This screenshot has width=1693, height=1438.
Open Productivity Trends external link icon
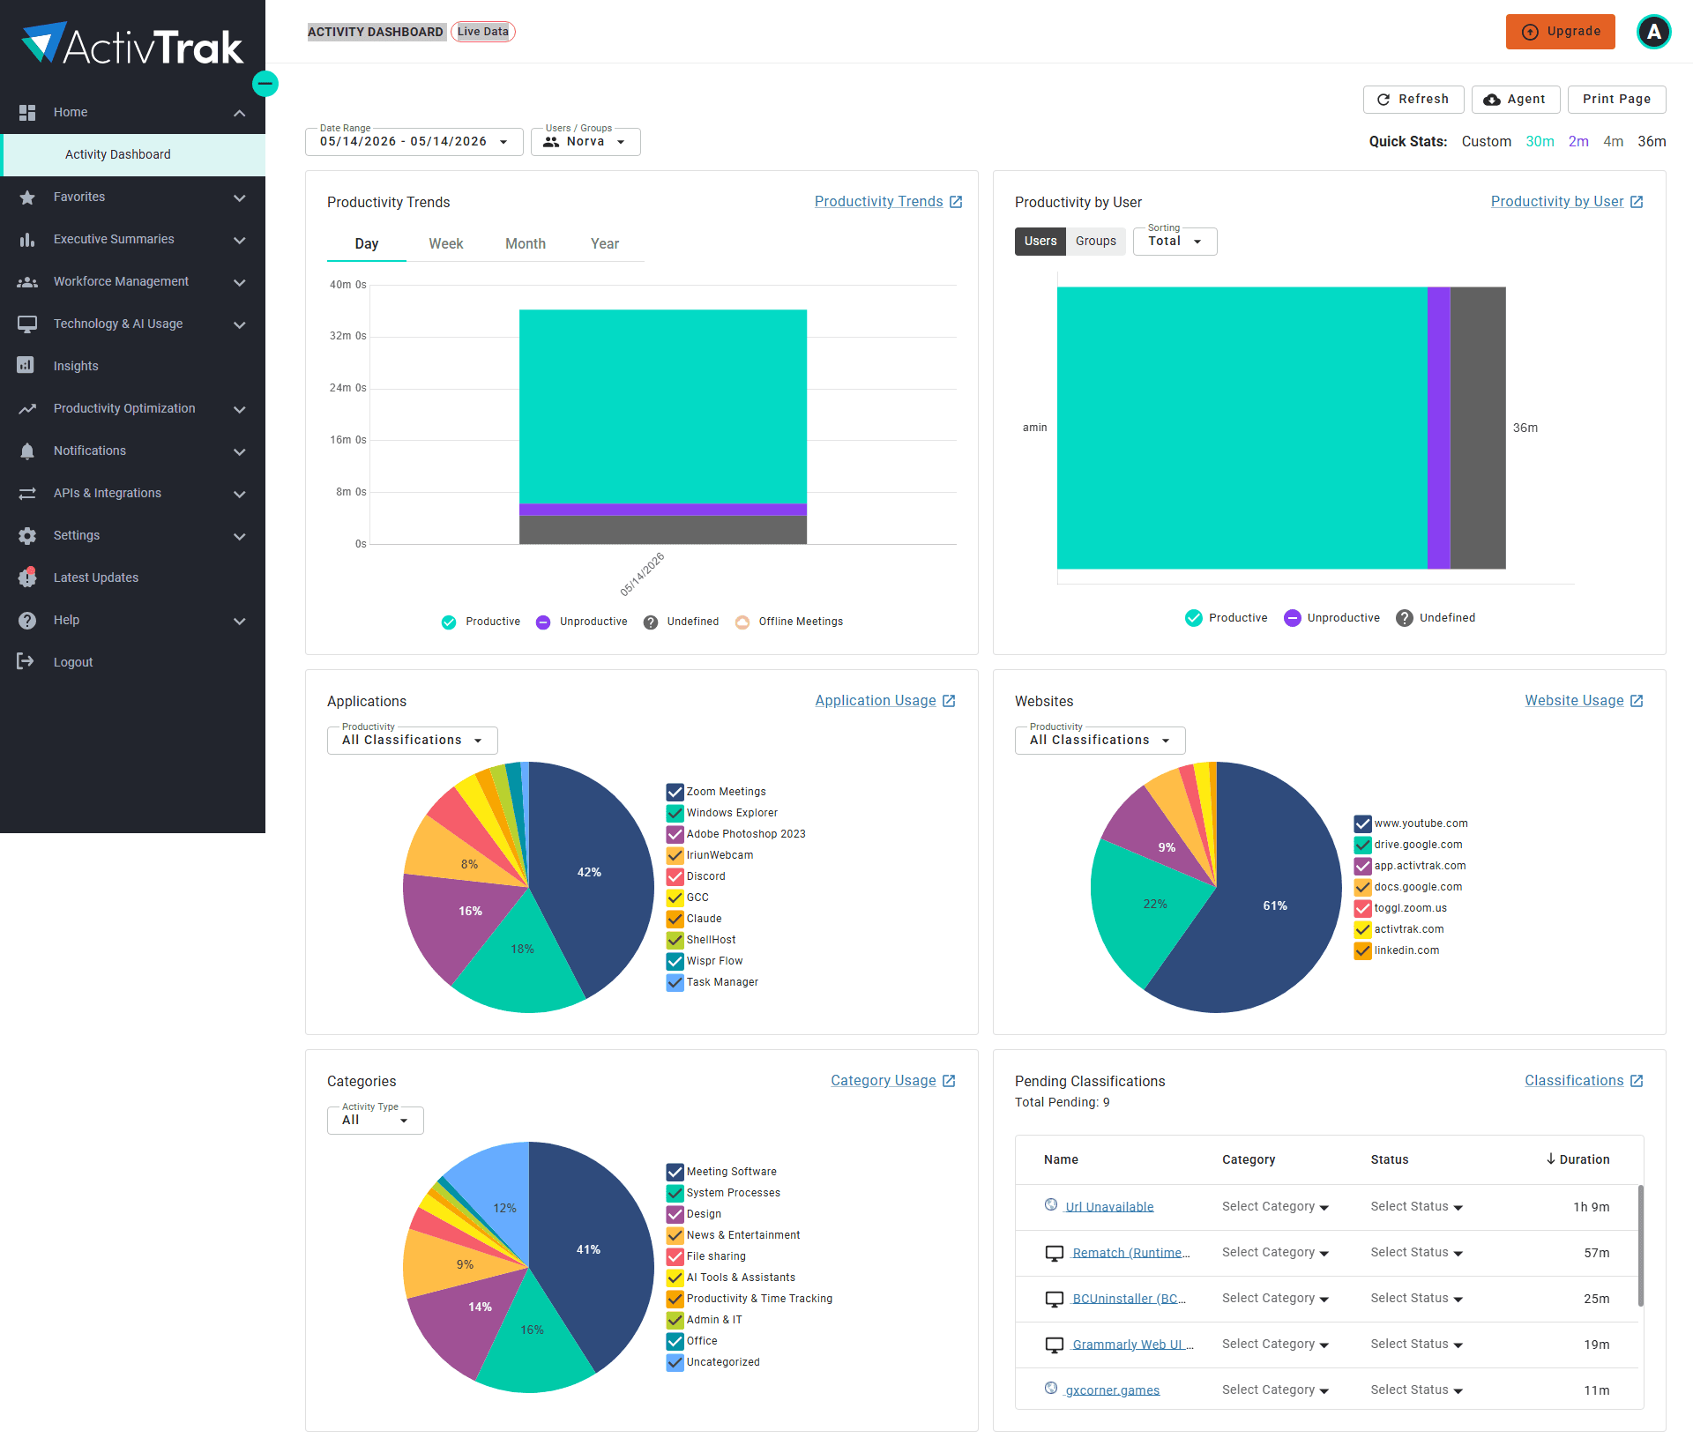coord(956,202)
